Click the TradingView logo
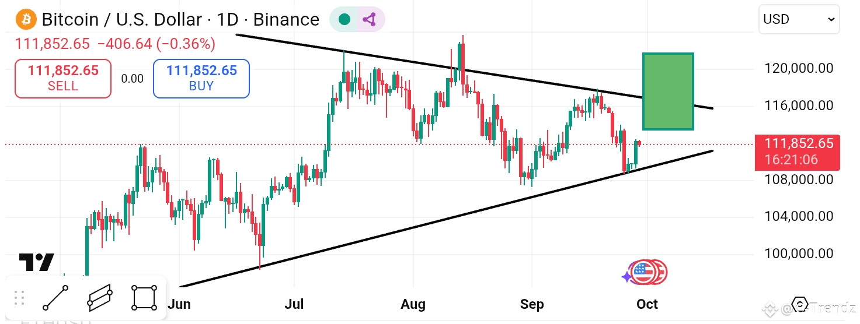Screen dimensions: 860x324 click(36, 262)
